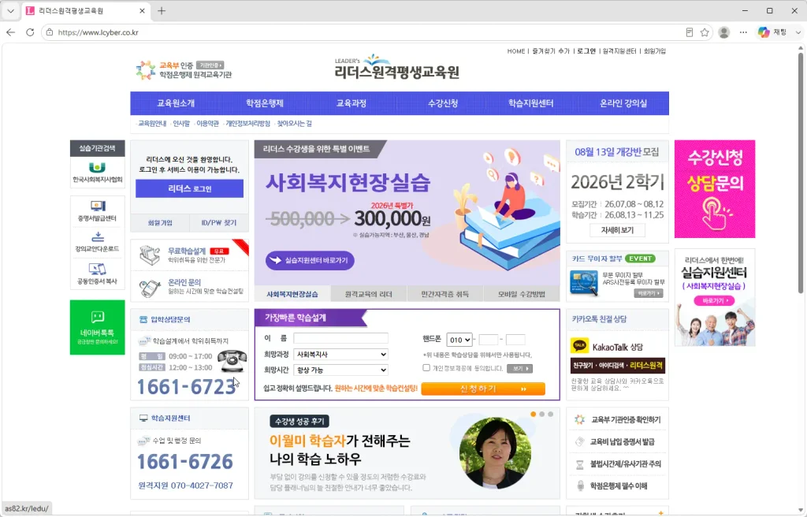This screenshot has height=517, width=807.
Task: Open 교육과정 main menu
Action: [x=351, y=103]
